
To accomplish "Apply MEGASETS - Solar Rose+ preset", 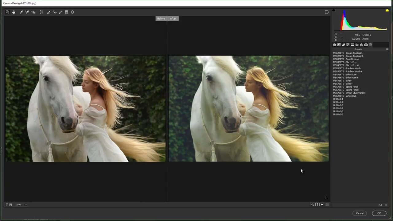I will (x=346, y=78).
